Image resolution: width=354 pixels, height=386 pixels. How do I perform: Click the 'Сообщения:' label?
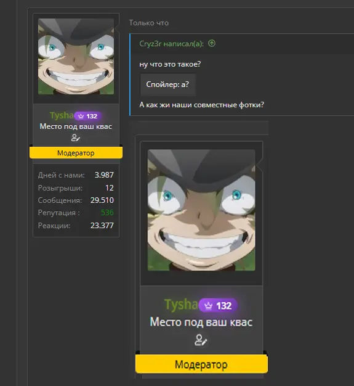tap(60, 200)
